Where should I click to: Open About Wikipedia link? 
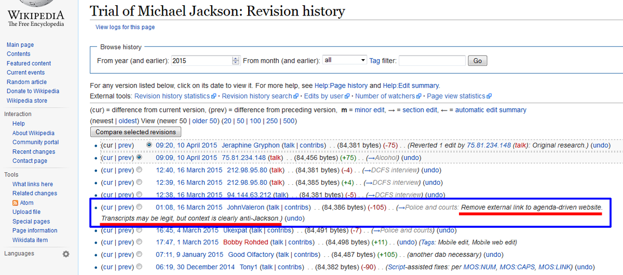click(33, 133)
